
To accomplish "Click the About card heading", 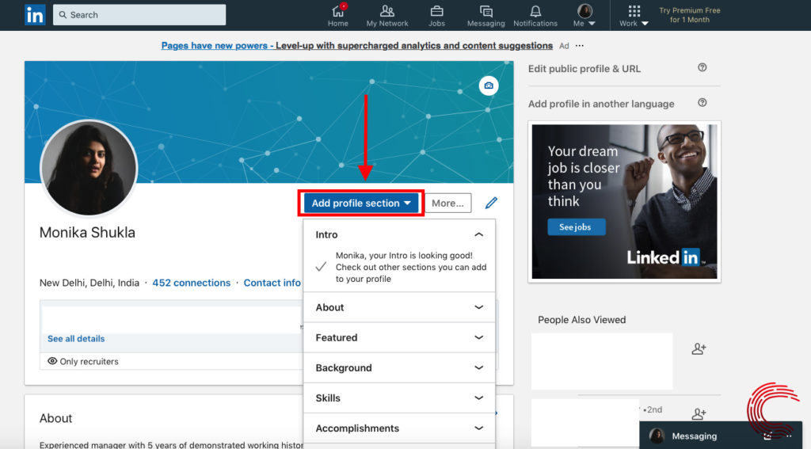I will click(x=56, y=418).
